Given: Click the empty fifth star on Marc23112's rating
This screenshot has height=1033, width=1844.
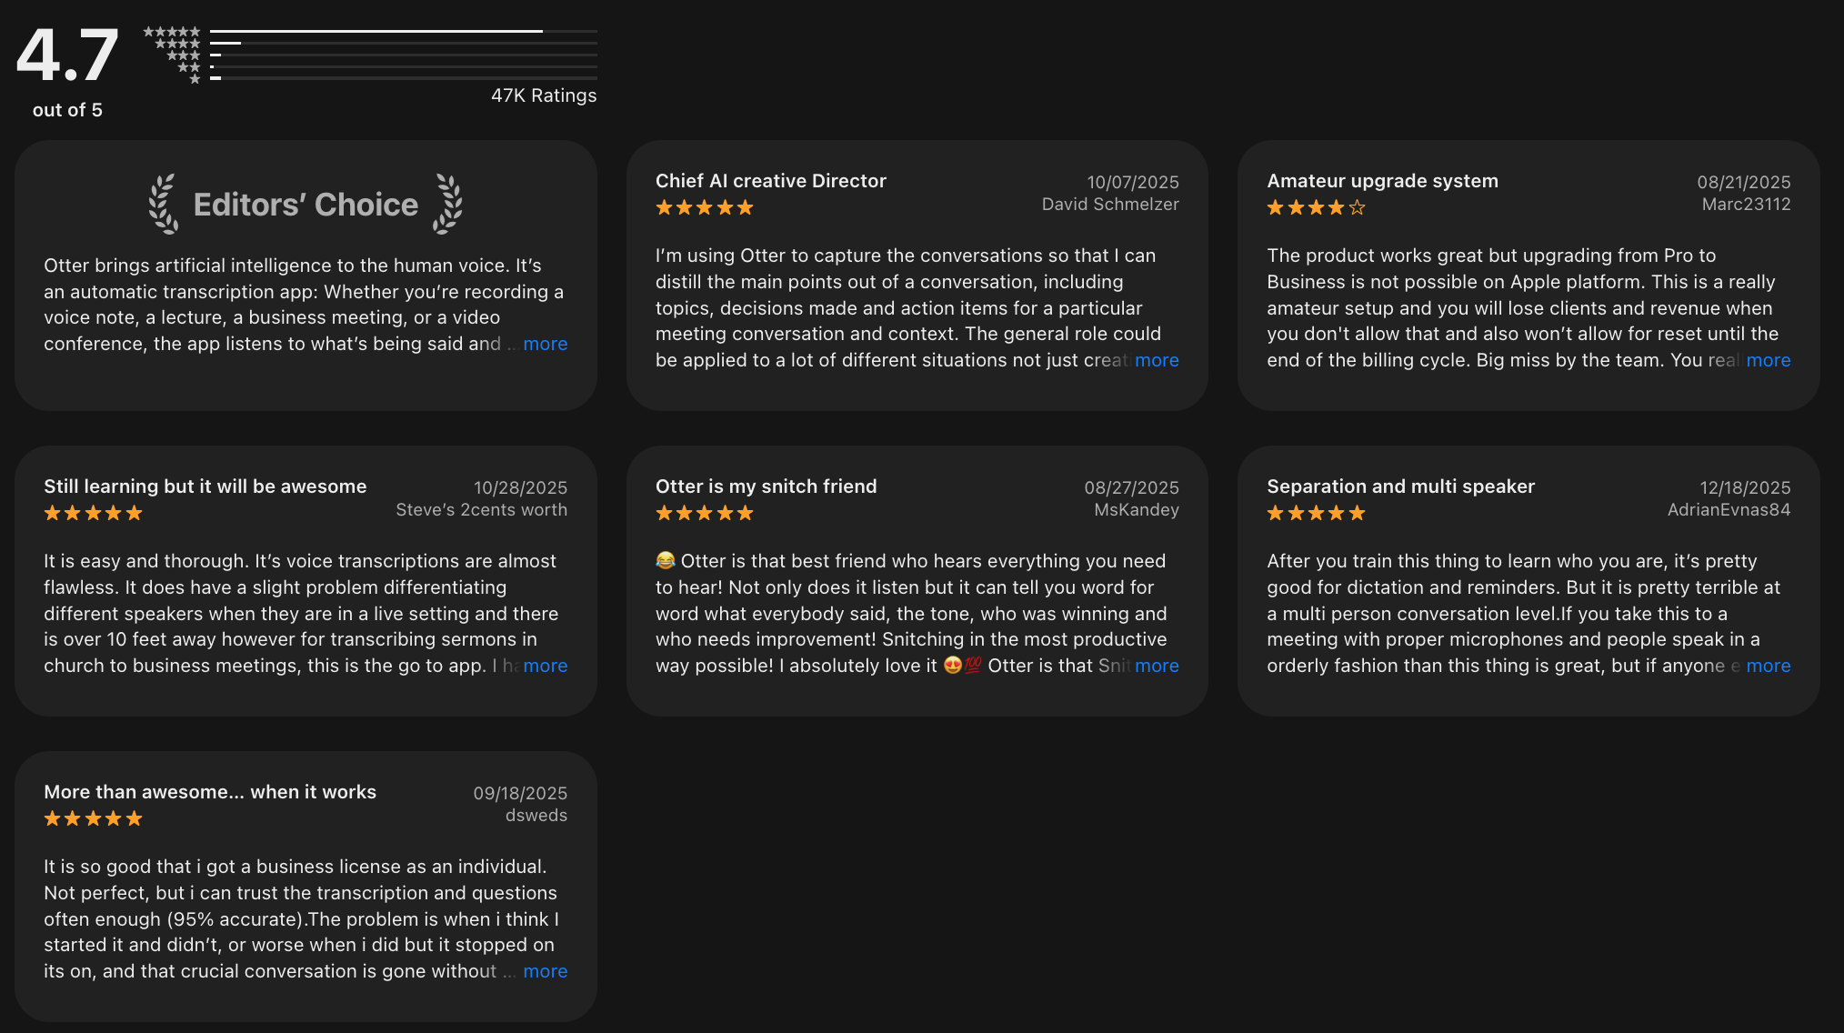Looking at the screenshot, I should 1357,207.
